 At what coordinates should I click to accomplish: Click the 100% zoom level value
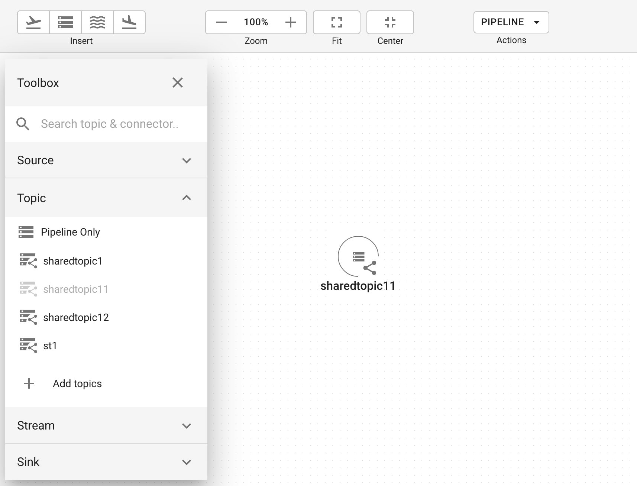coord(256,22)
